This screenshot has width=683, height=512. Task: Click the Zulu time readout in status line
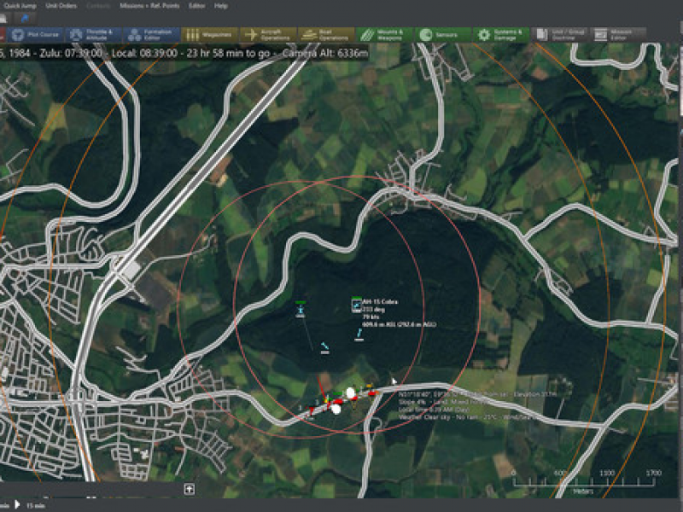(x=71, y=54)
